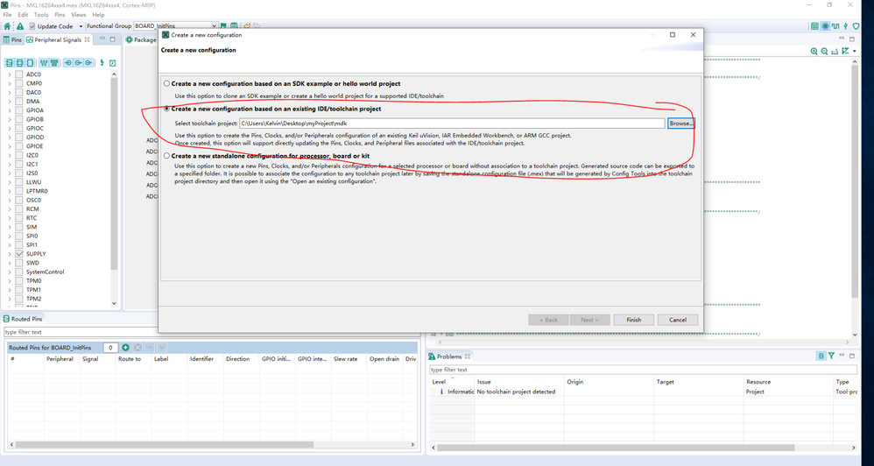Viewport: 874px width, 466px height.
Task: Click the green flag icon beside Functional Group
Action: 223,26
